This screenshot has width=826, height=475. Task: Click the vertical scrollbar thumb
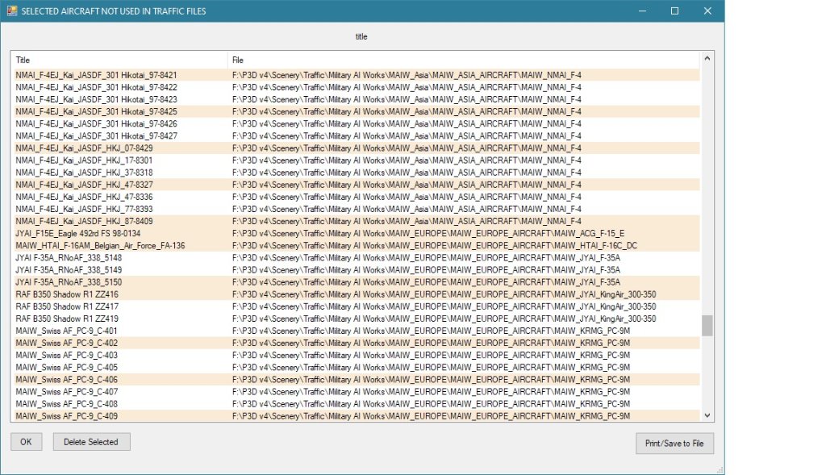[707, 325]
